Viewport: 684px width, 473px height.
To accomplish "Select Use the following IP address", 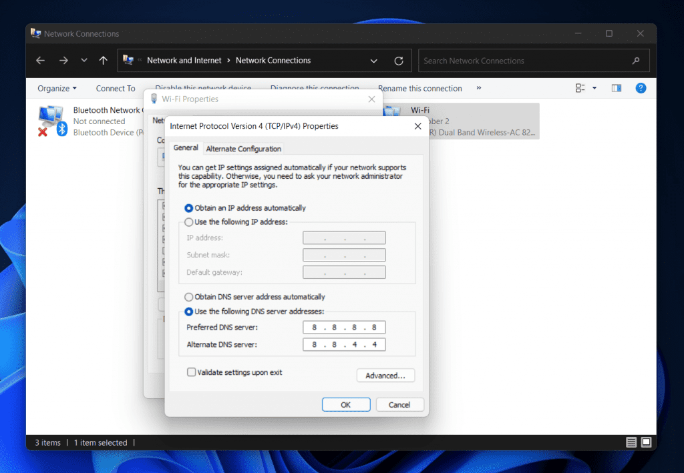I will coord(189,222).
